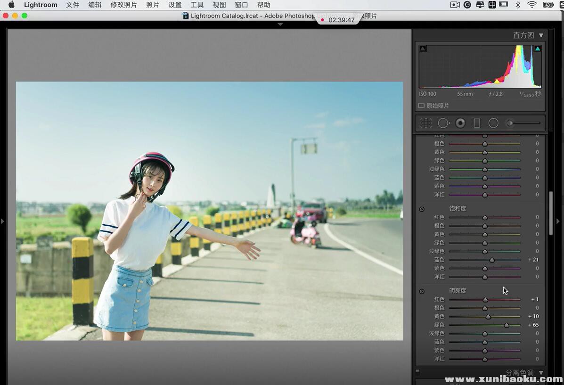Select the Crop Overlay tool
564x385 pixels.
click(426, 123)
